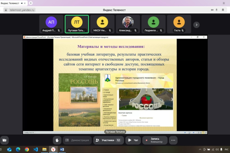The width and height of the screenshot is (230, 153).
Task: Open the volume control in system tray
Action: pyautogui.click(x=217, y=149)
